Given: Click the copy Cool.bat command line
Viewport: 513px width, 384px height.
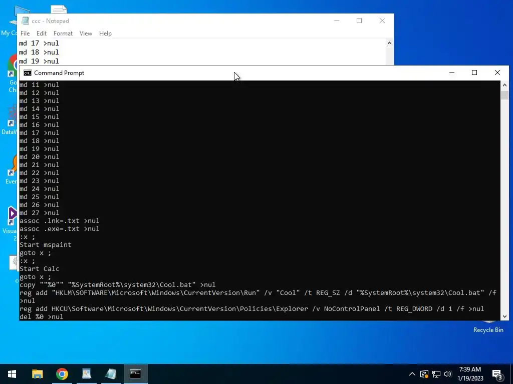Looking at the screenshot, I should (117, 284).
